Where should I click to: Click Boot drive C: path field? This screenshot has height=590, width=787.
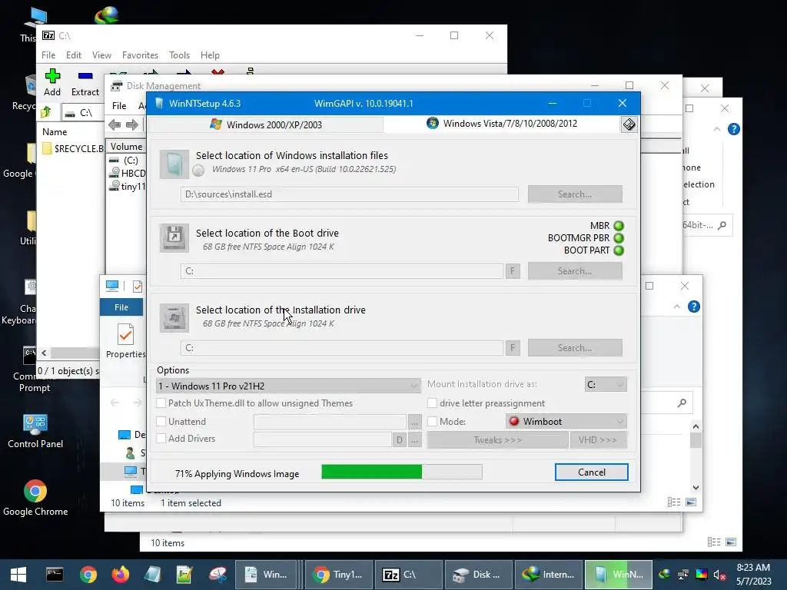click(x=342, y=271)
